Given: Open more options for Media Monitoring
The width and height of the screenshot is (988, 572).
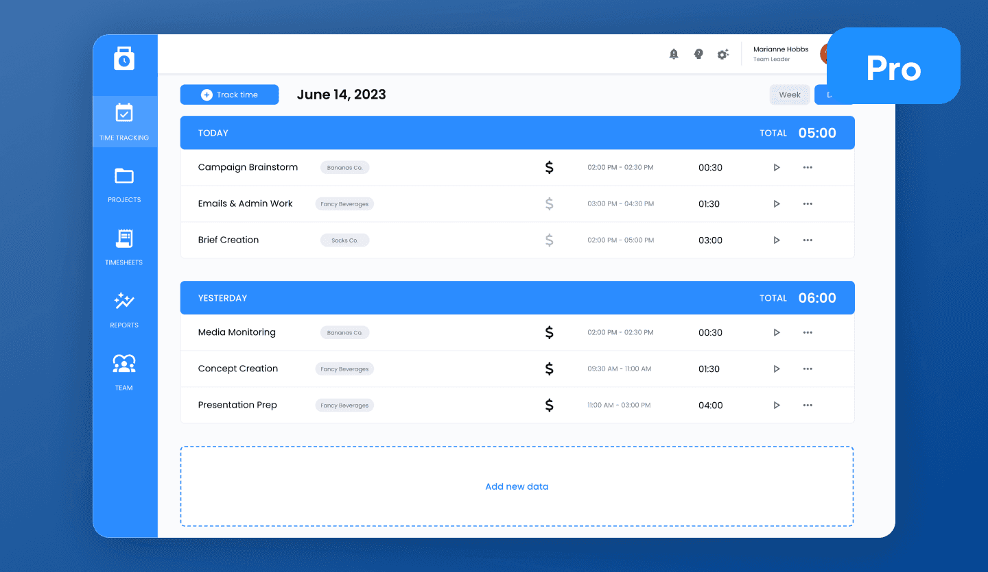Looking at the screenshot, I should 808,332.
